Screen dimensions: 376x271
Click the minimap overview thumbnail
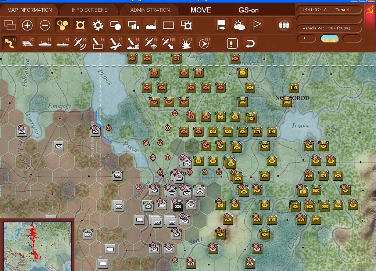[x=37, y=246]
